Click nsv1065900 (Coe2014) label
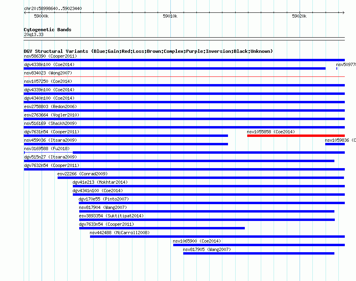This screenshot has height=281, width=356. (197, 241)
